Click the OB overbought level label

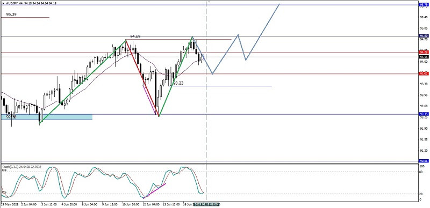tap(4, 170)
